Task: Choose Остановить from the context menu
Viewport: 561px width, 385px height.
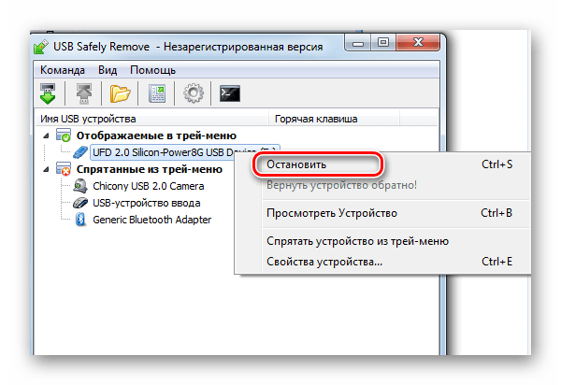Action: coord(382,164)
